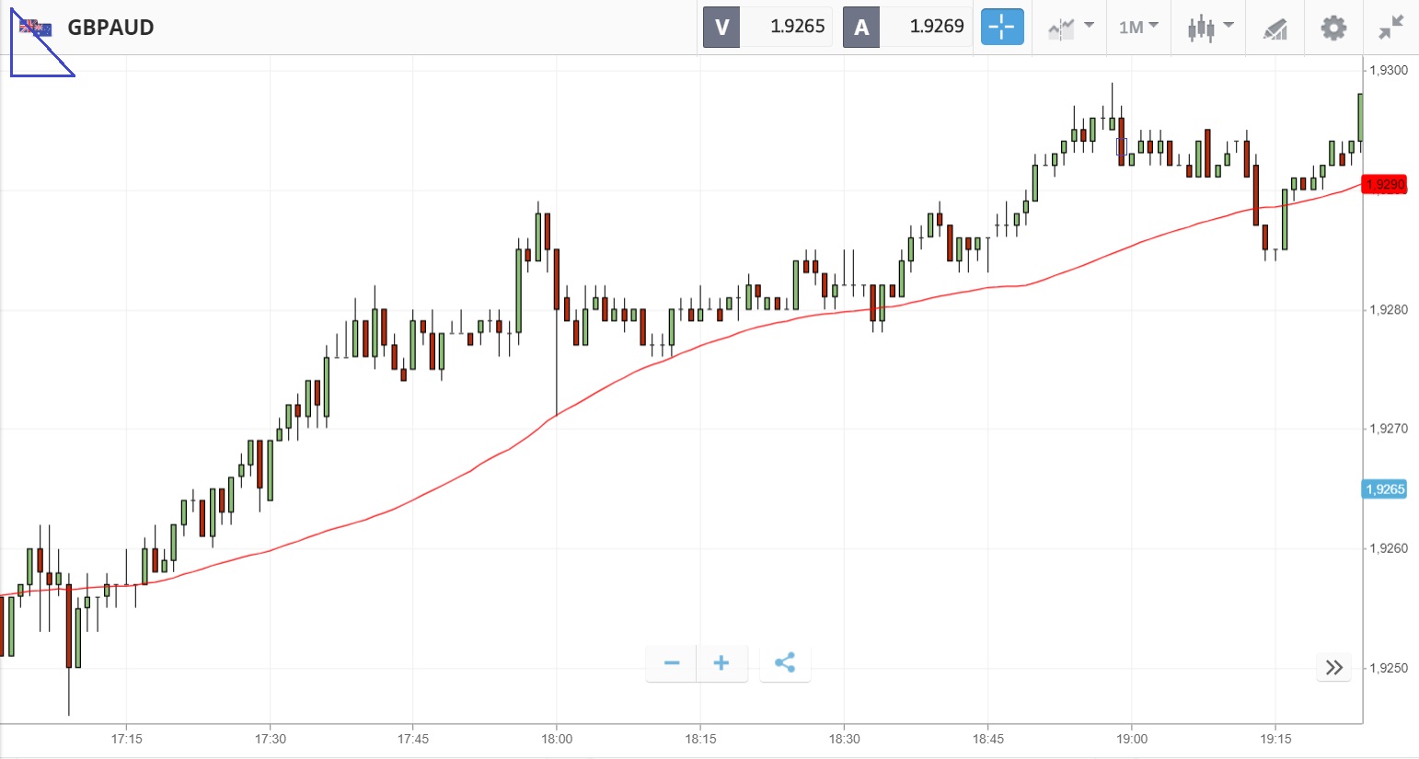Jump to latest candles double-arrow
Image resolution: width=1419 pixels, height=759 pixels.
click(1334, 668)
